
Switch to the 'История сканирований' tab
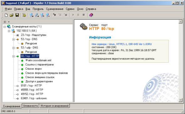point(55,106)
